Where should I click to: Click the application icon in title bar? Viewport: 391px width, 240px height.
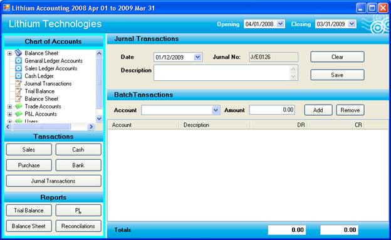coord(6,8)
